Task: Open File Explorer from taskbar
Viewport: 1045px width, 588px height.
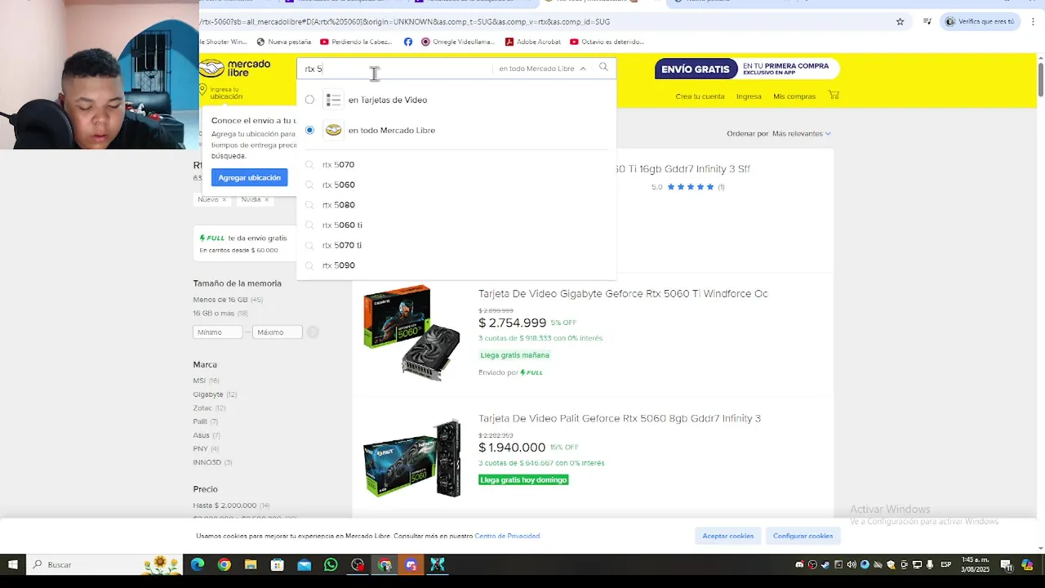Action: click(x=251, y=564)
